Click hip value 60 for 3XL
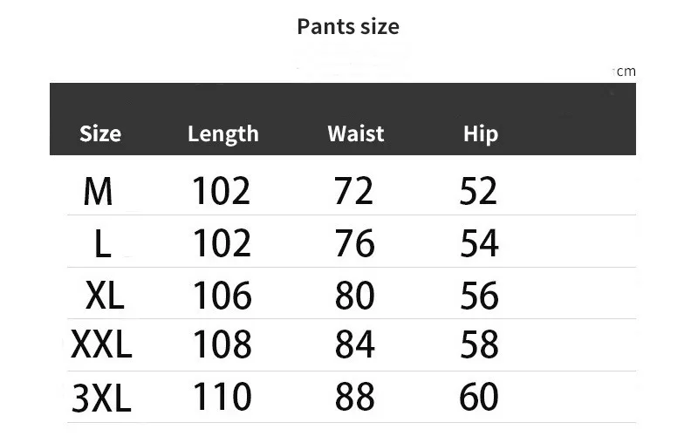Screen dimensions: 698x436 click(x=479, y=396)
